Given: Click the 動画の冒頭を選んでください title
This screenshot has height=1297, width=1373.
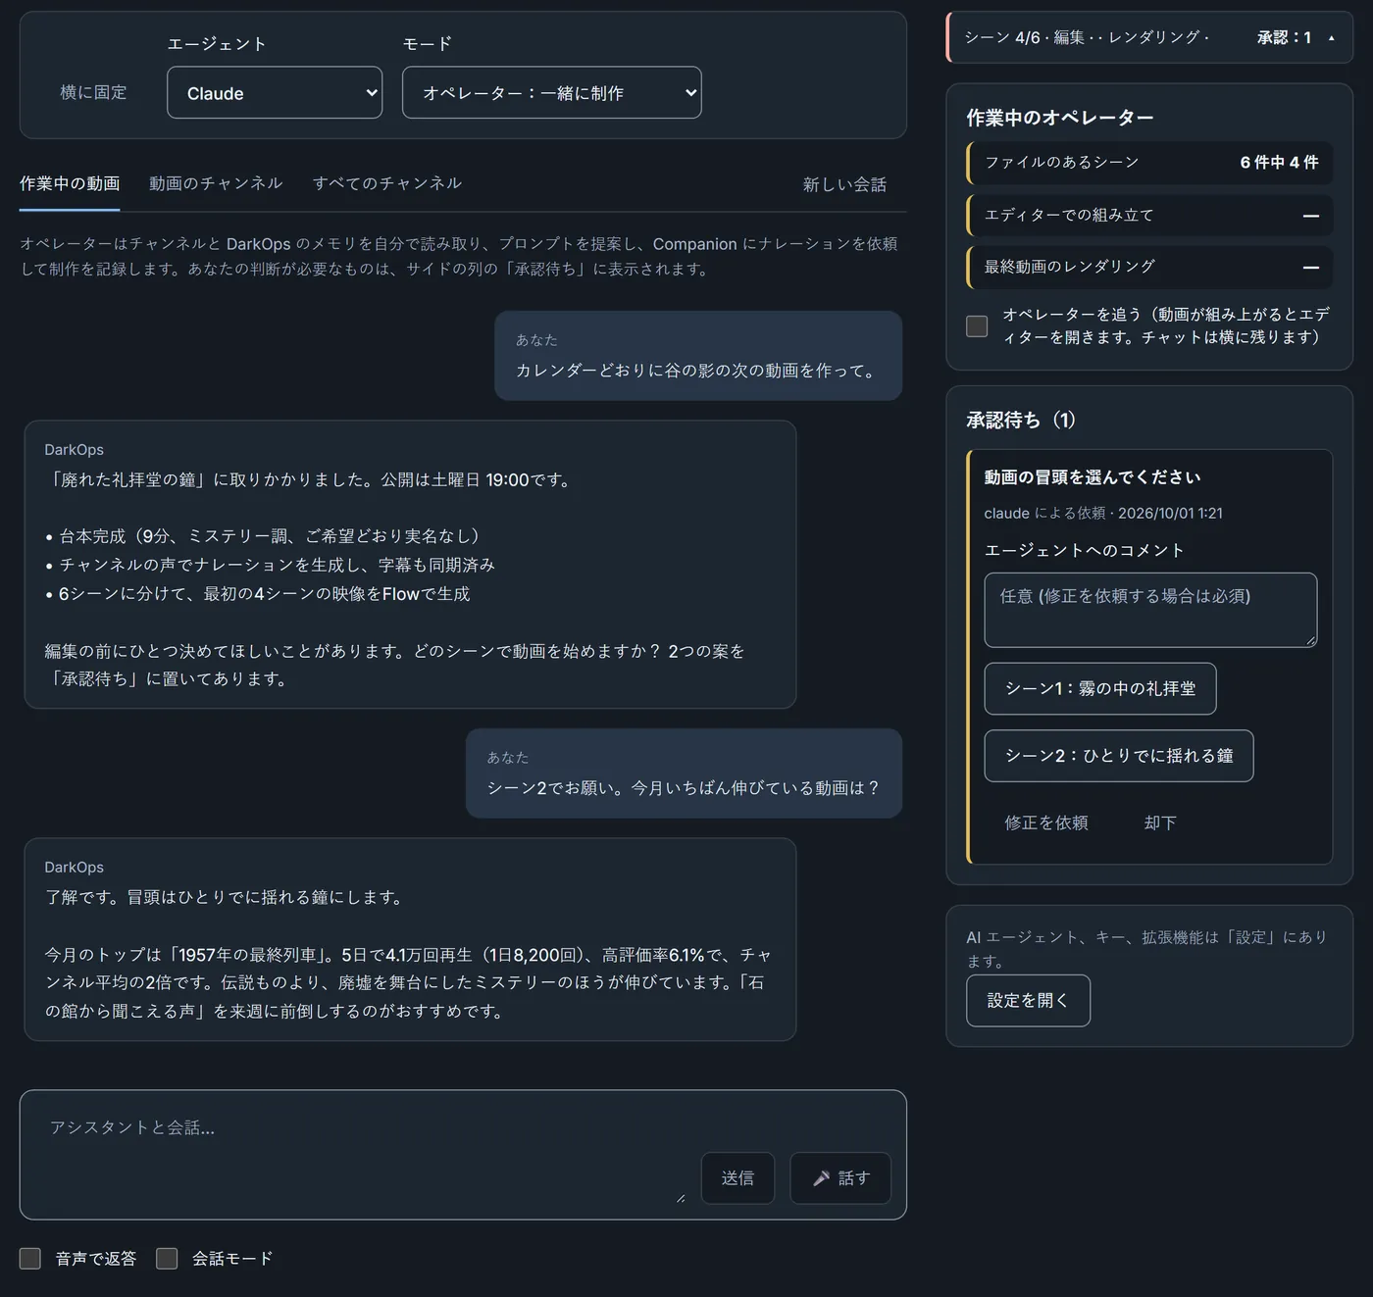Looking at the screenshot, I should tap(1093, 477).
